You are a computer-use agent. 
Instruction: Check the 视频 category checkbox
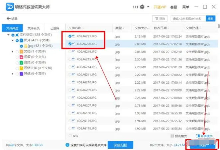click(17, 57)
